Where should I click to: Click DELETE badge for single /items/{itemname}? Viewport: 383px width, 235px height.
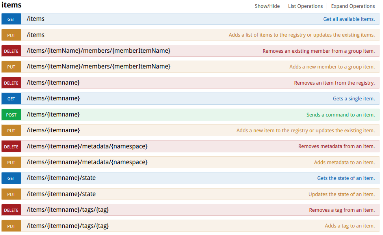11,83
